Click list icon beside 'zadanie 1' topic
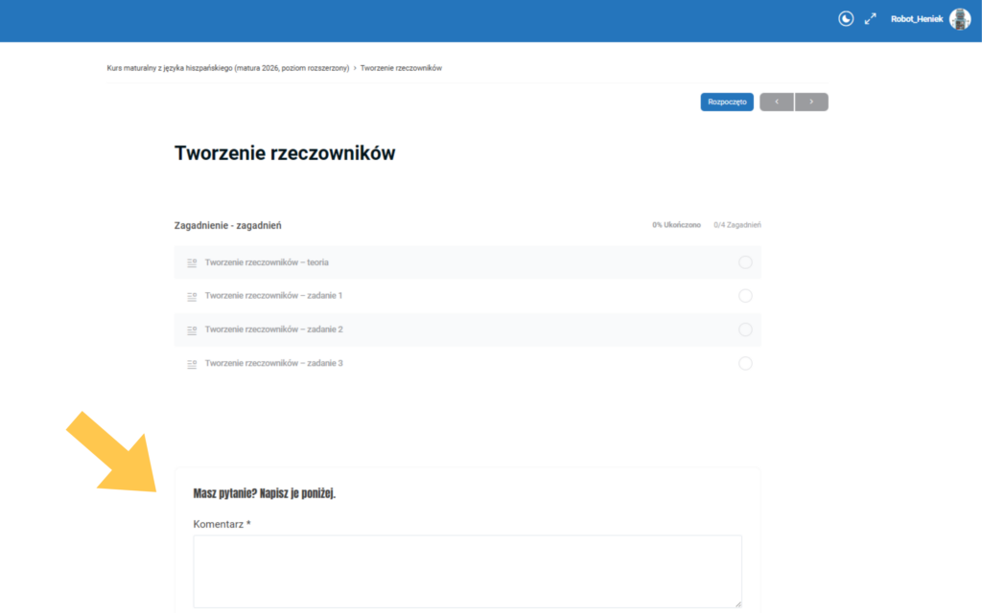This screenshot has width=982, height=613. pos(192,296)
